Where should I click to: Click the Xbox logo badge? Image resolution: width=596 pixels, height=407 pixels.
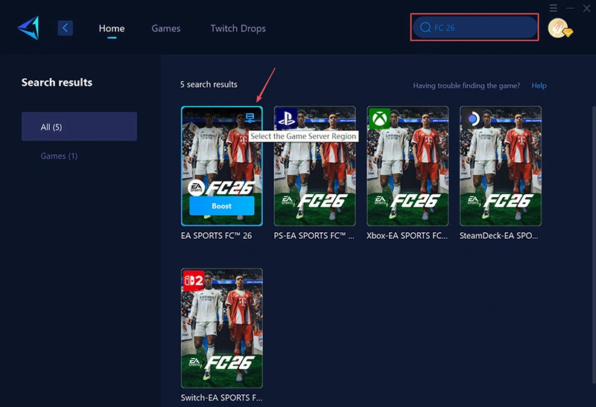379,119
